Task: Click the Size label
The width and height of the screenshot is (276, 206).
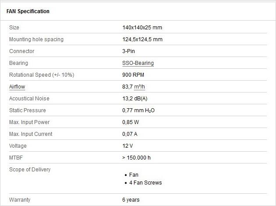Action: tap(14, 28)
